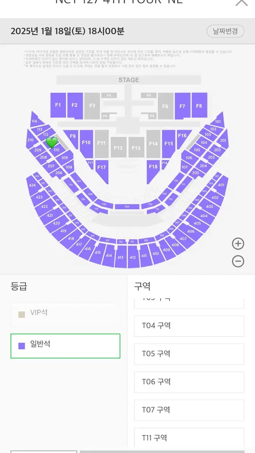Choose T04 구역 from the zone list
Viewport: 255px width, 453px height.
(x=189, y=326)
